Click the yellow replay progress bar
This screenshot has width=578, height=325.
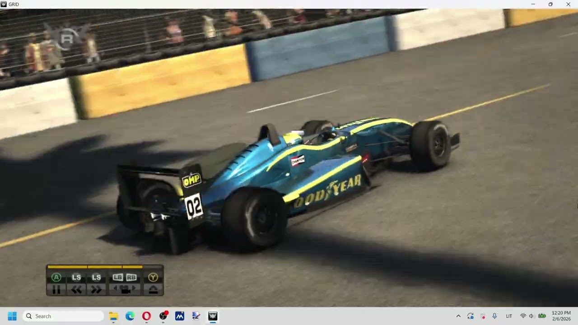95,267
